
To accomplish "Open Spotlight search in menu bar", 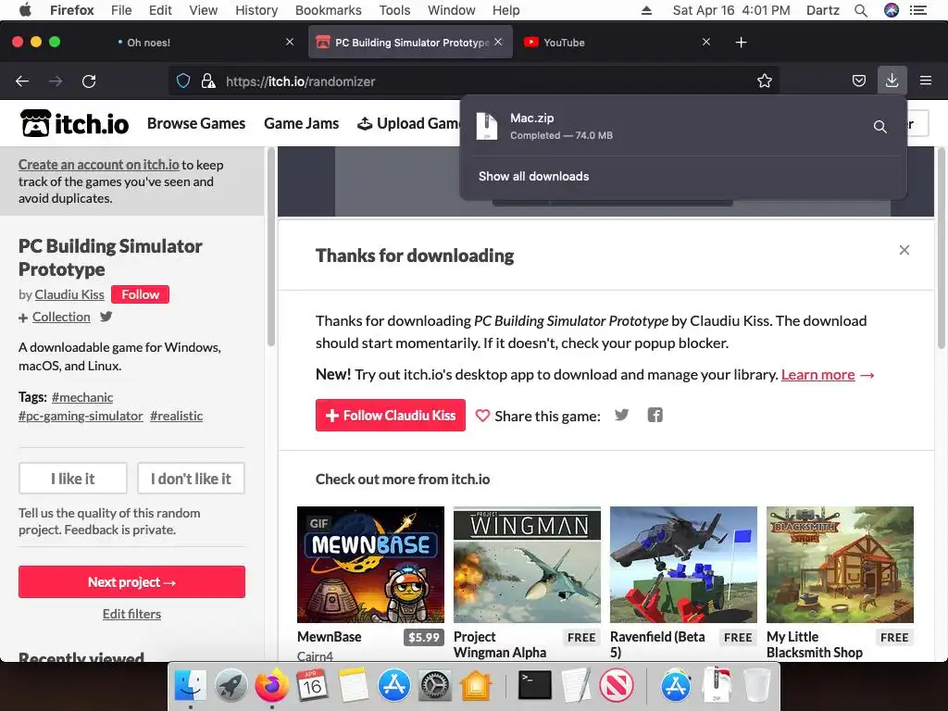I will click(x=861, y=10).
